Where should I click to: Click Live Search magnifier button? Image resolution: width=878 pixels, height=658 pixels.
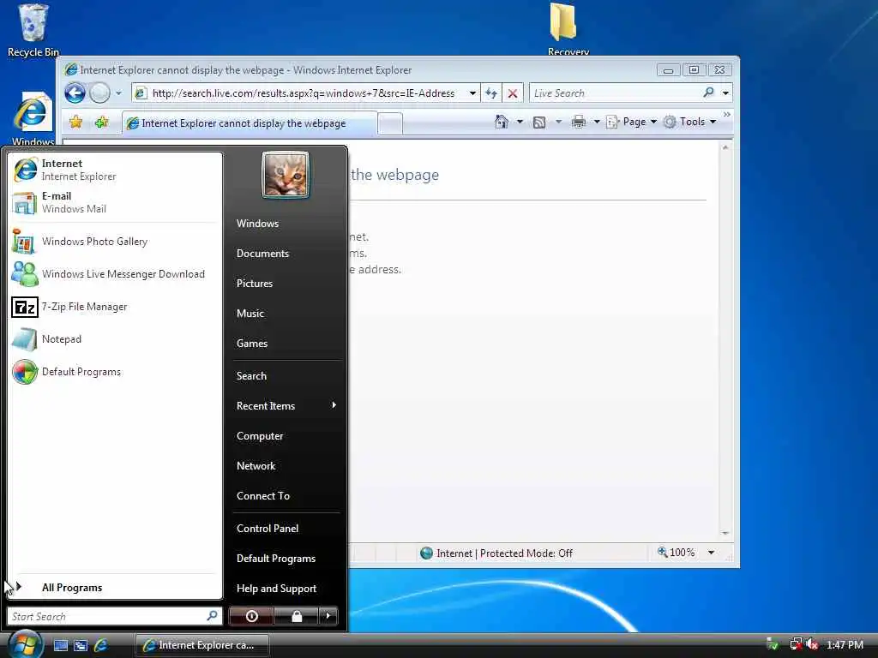[x=708, y=93]
